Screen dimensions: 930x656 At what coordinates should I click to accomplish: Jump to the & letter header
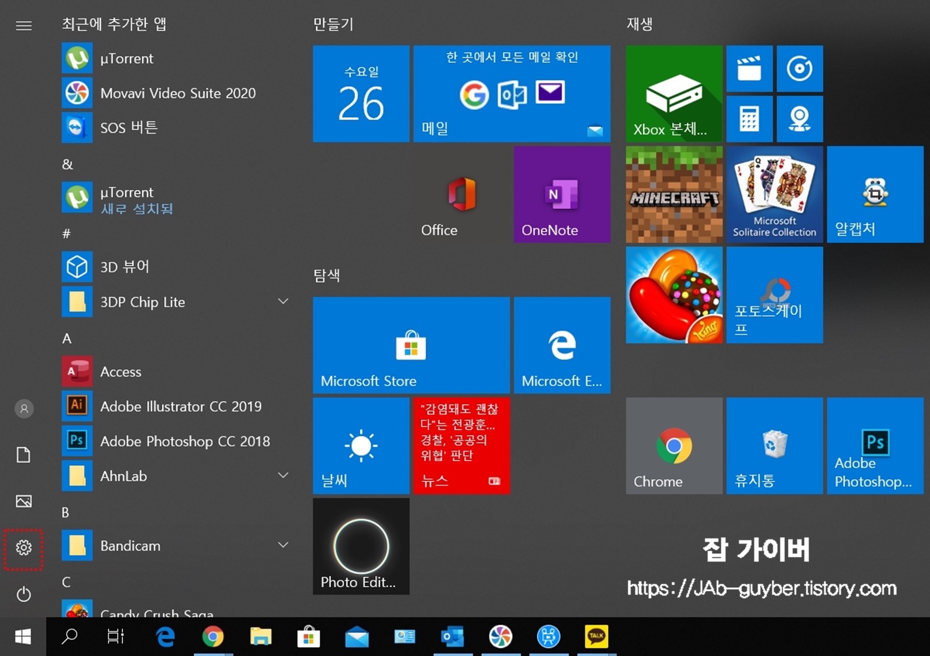coord(68,164)
